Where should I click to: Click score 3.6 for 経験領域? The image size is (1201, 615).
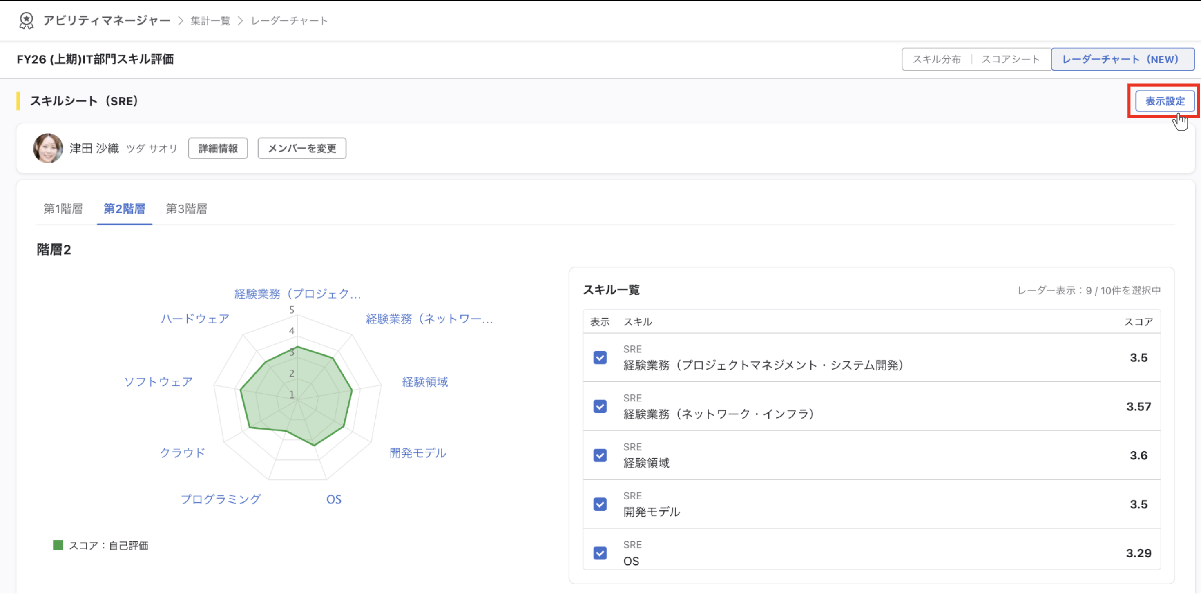pyautogui.click(x=1138, y=456)
